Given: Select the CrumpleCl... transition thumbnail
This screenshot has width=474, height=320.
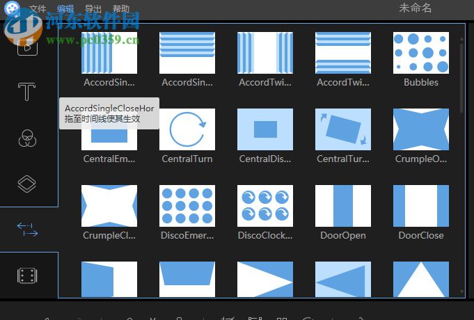Looking at the screenshot, I should (x=109, y=206).
